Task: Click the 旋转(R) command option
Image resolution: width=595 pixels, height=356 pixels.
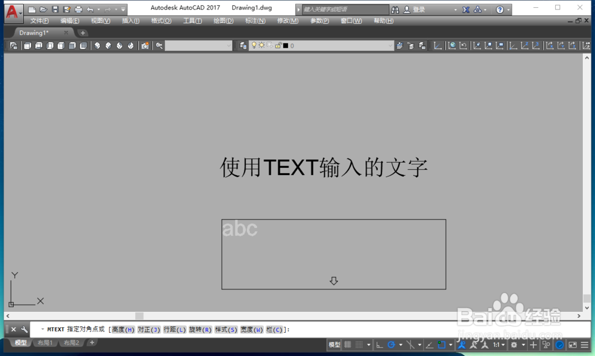Action: click(201, 329)
